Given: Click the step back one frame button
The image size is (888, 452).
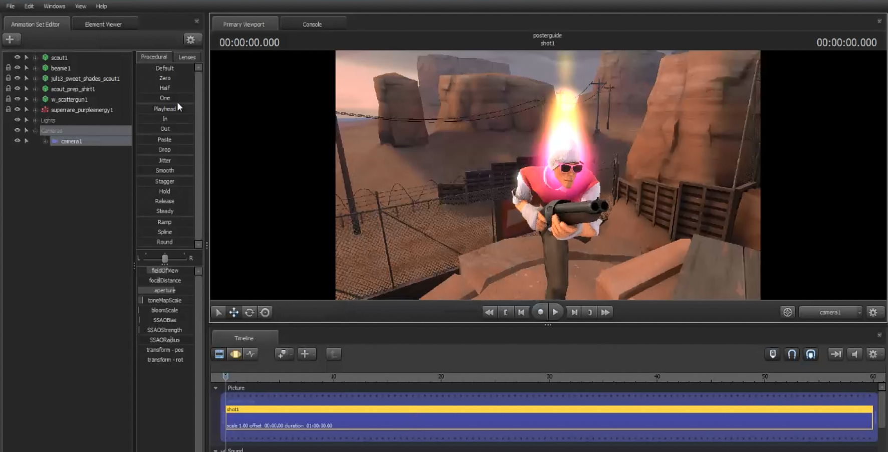Looking at the screenshot, I should (521, 312).
